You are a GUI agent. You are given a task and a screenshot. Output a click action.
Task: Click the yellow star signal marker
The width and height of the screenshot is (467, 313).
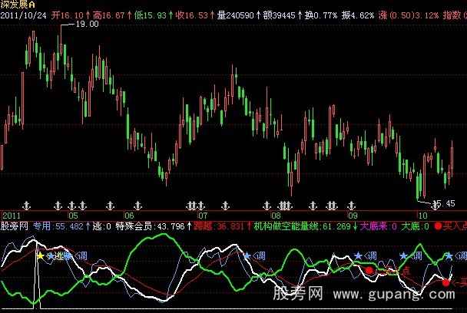coord(40,255)
